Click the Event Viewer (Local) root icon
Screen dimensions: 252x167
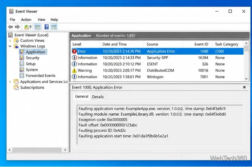click(11, 35)
